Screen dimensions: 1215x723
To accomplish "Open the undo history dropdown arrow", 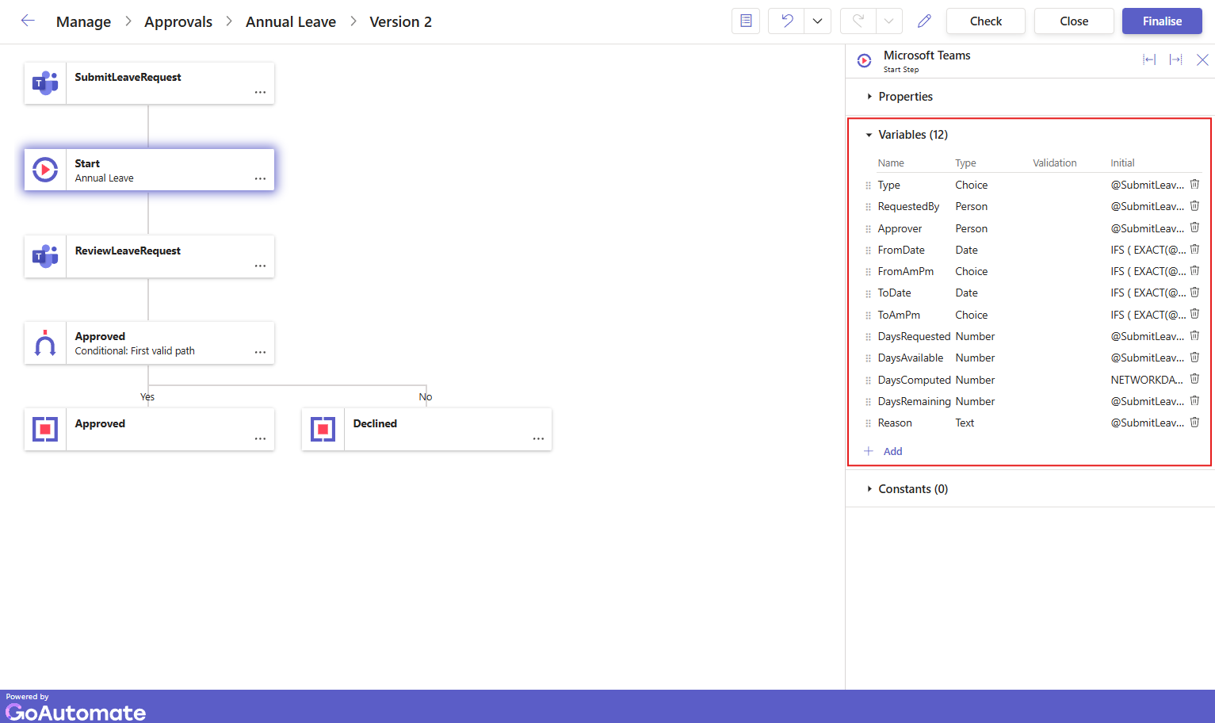I will (x=817, y=21).
